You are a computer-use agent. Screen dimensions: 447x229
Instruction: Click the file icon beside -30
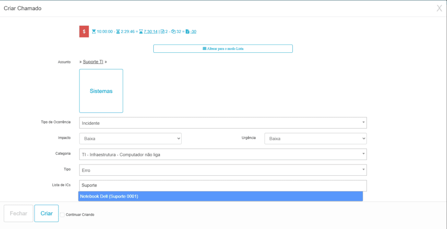(x=187, y=31)
